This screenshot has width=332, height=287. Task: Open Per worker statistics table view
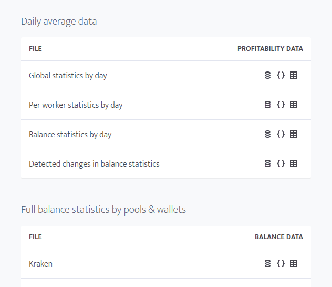[x=294, y=105]
